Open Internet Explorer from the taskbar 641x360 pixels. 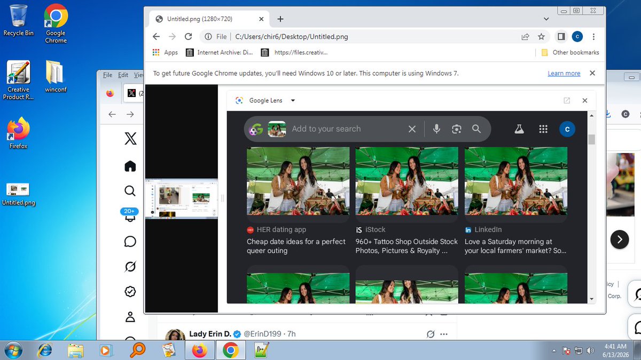coord(45,350)
